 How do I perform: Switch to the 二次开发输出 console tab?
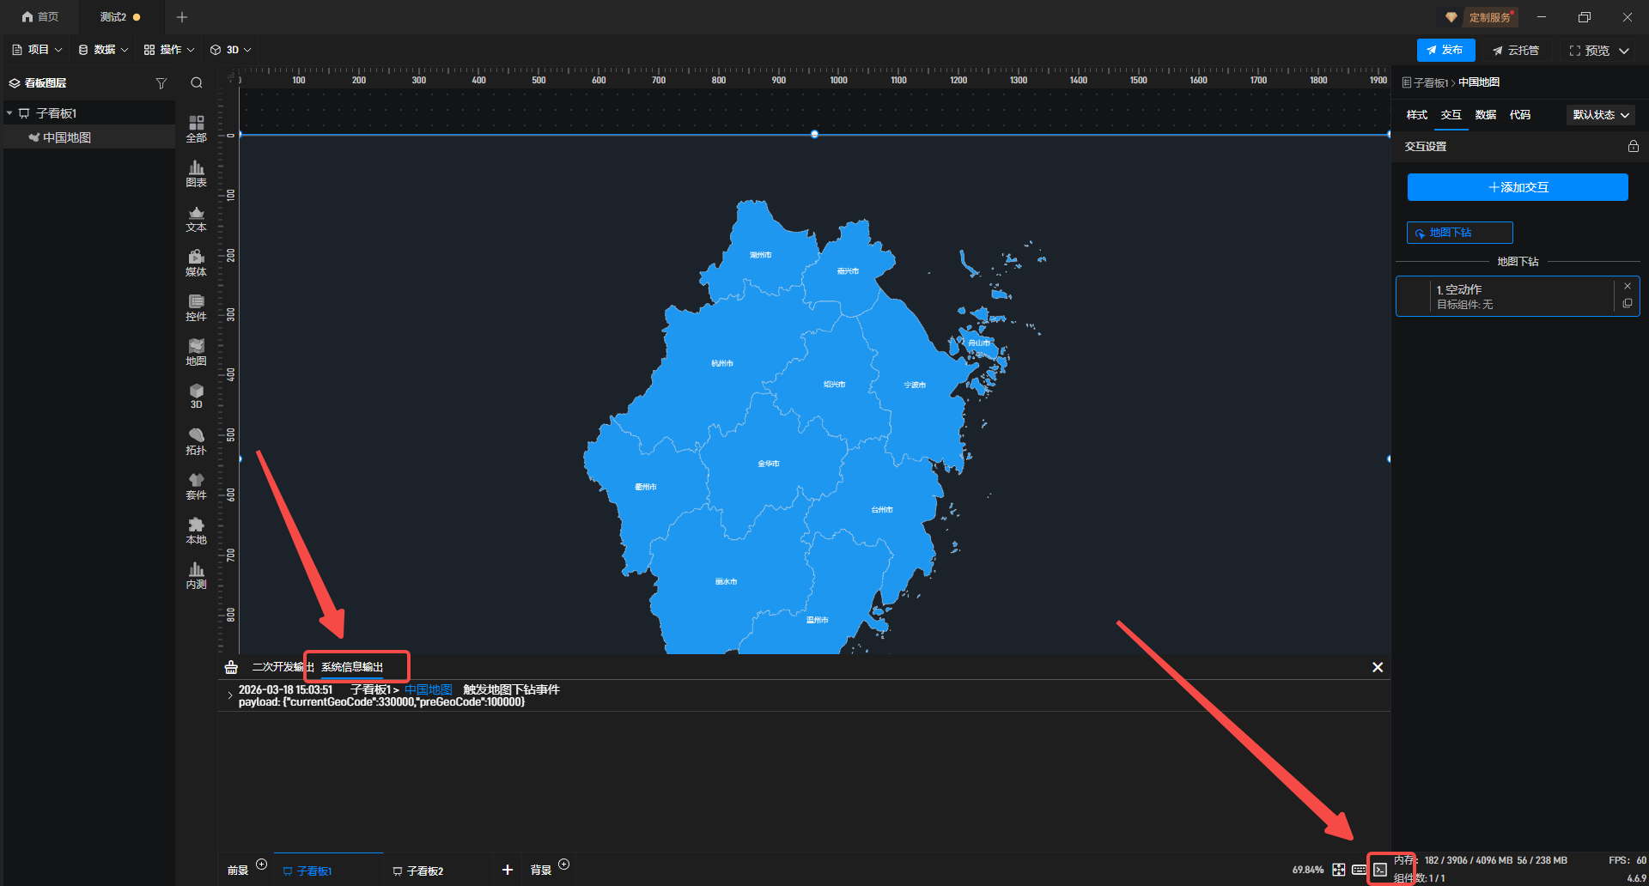pyautogui.click(x=278, y=667)
